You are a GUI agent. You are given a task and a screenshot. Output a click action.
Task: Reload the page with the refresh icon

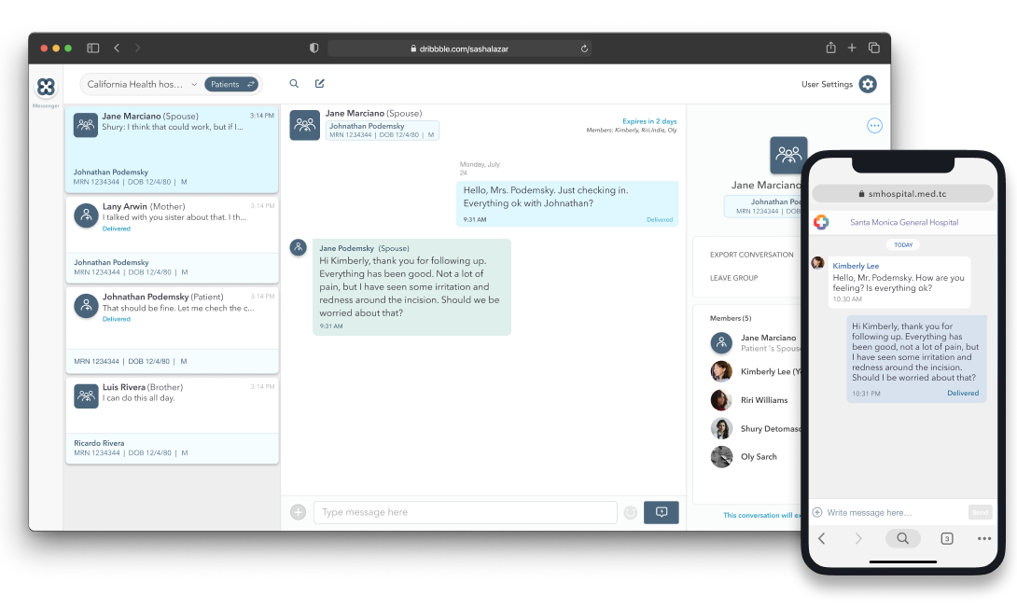(x=584, y=49)
